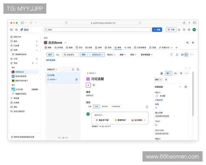Image resolution: width=206 pixels, height=165 pixels.
Task: Open issue more actions ellipsis
Action: 186,73
